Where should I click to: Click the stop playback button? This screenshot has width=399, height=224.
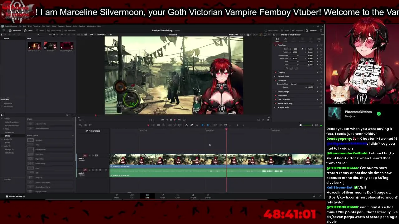(171, 120)
